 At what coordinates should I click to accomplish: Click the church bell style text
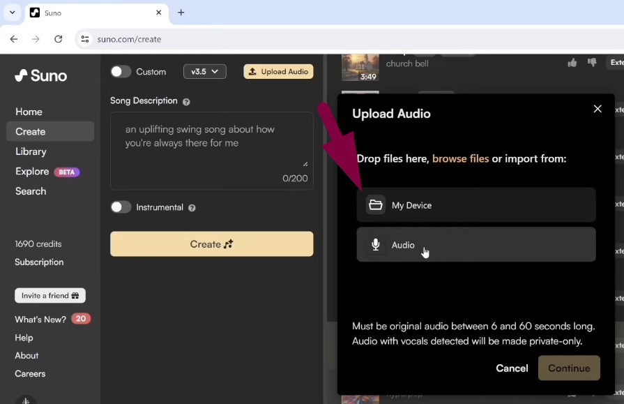[407, 63]
